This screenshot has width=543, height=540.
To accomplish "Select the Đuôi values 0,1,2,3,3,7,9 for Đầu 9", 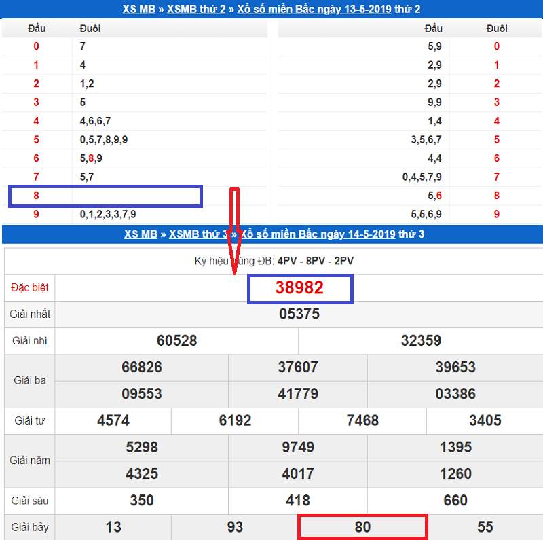I will [108, 214].
